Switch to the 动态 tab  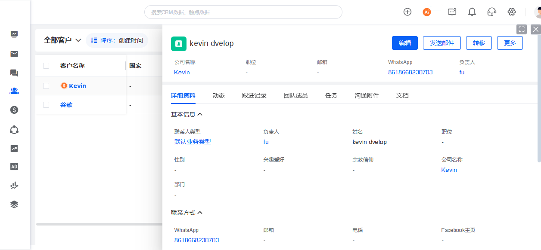coord(219,95)
